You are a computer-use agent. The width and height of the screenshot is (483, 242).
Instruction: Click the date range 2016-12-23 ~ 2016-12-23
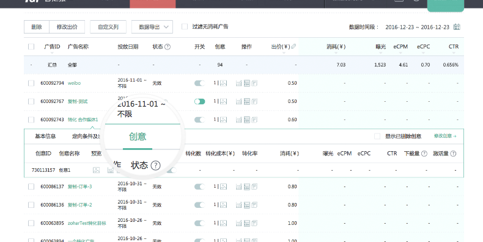[417, 27]
